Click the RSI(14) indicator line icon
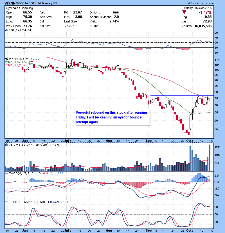 tap(6, 30)
